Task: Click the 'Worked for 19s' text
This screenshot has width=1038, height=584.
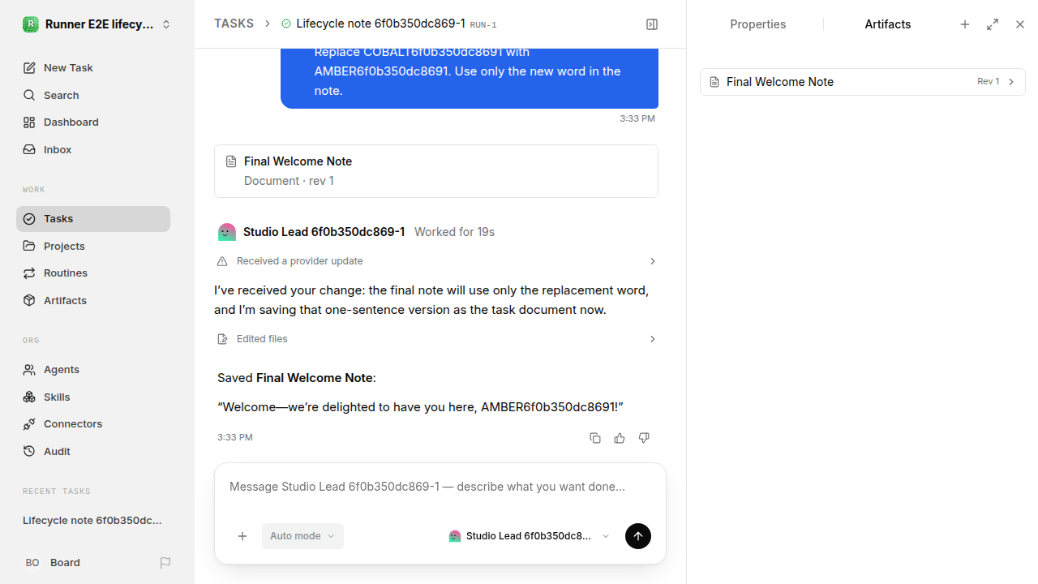Action: coord(454,232)
